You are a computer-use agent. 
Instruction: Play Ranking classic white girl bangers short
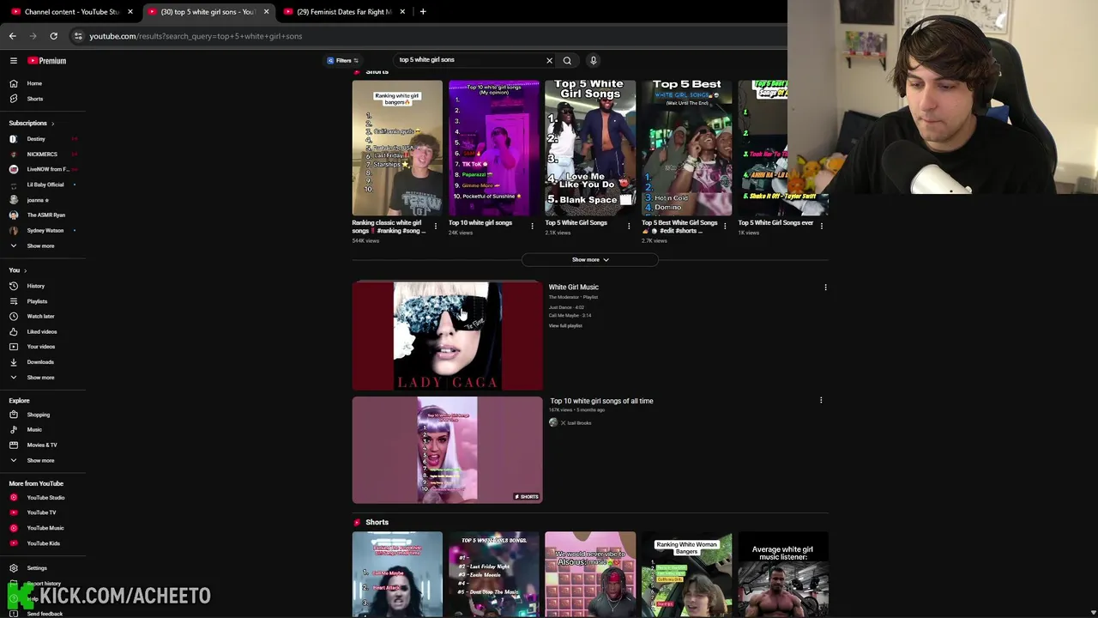click(x=397, y=148)
